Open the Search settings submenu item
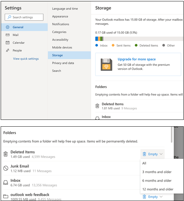 click(x=57, y=71)
